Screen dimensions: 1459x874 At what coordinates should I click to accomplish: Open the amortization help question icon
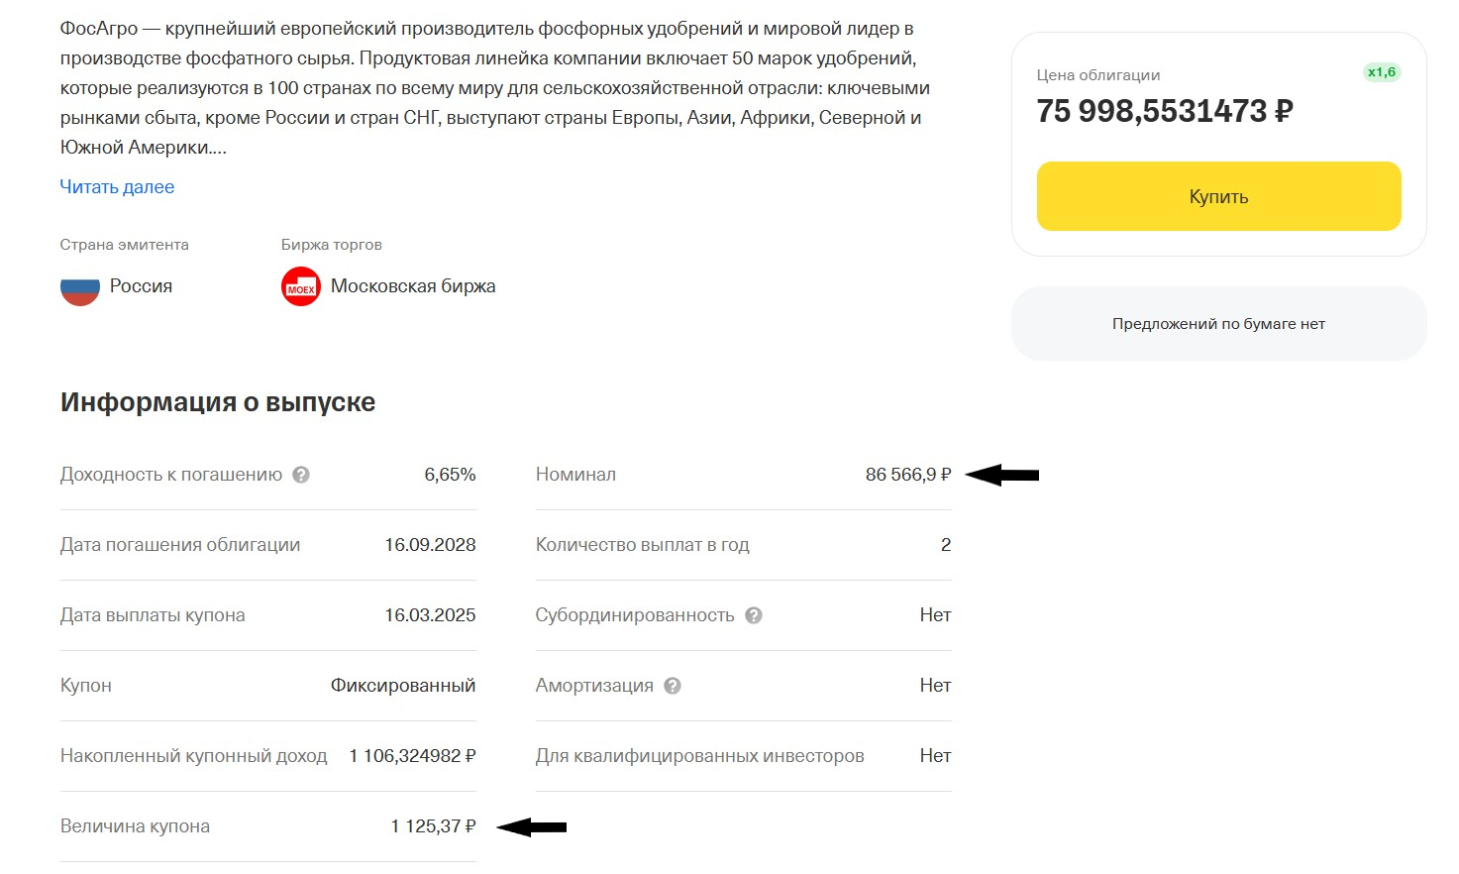pos(673,686)
